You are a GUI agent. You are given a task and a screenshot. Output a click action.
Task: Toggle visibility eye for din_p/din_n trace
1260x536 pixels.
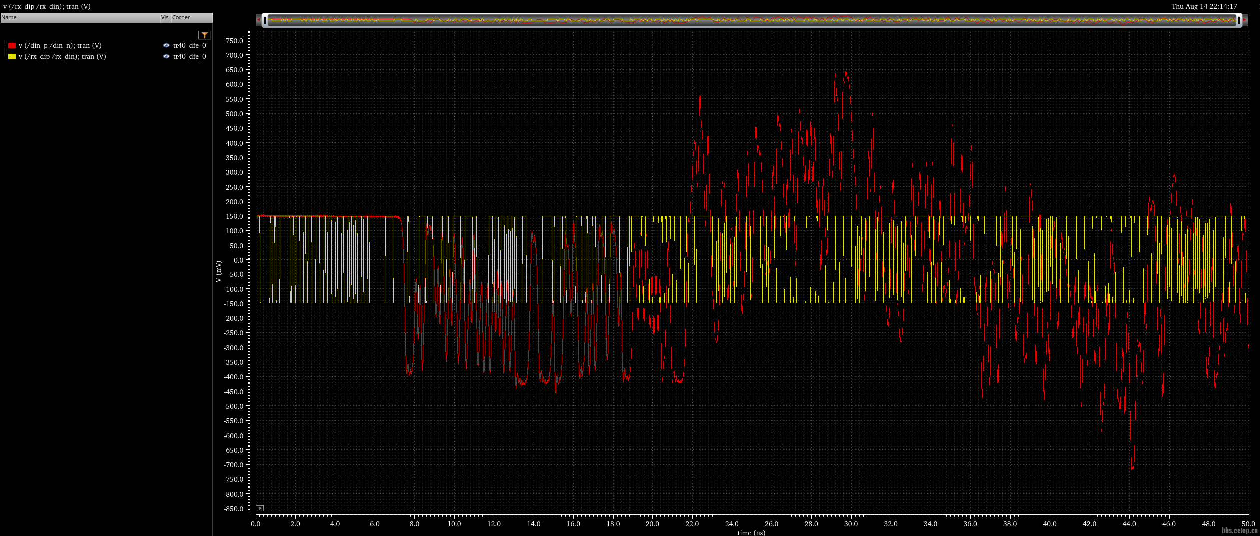tap(166, 45)
